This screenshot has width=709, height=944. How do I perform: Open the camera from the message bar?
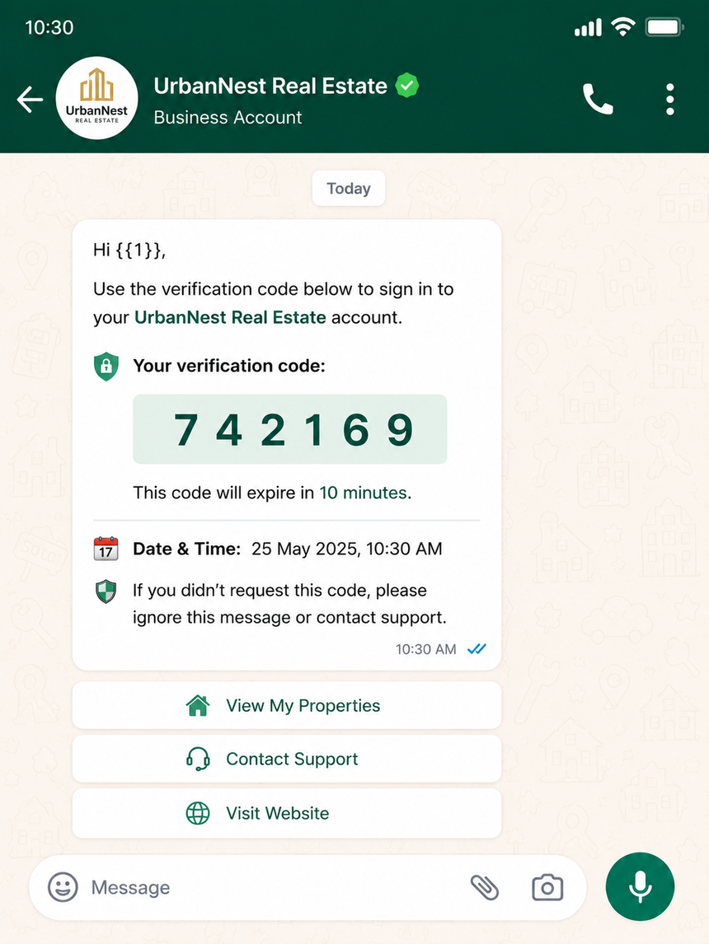pyautogui.click(x=547, y=887)
